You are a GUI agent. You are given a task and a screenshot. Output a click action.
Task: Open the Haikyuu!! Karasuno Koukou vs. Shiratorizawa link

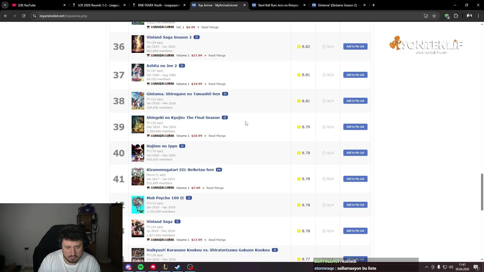coord(208,250)
